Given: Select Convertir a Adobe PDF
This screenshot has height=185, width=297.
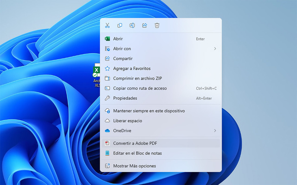Looking at the screenshot, I should [x=161, y=143].
